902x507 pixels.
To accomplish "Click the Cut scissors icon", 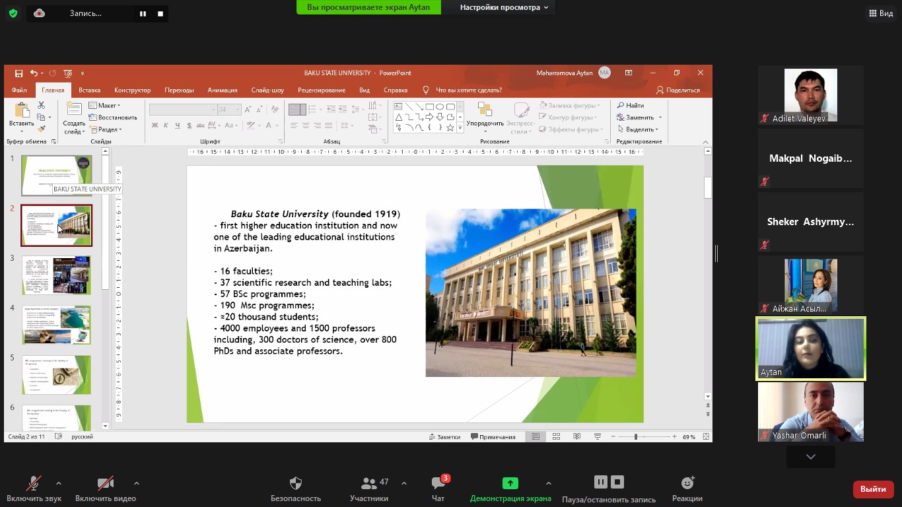I will coord(41,106).
